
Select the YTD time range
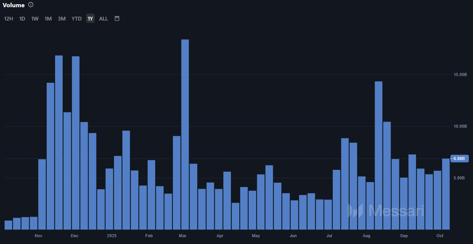pos(77,19)
